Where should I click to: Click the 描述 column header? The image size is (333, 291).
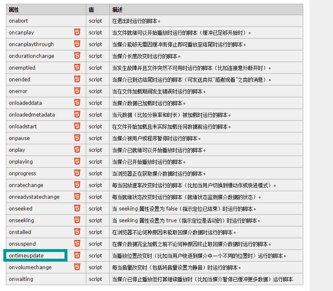[117, 10]
